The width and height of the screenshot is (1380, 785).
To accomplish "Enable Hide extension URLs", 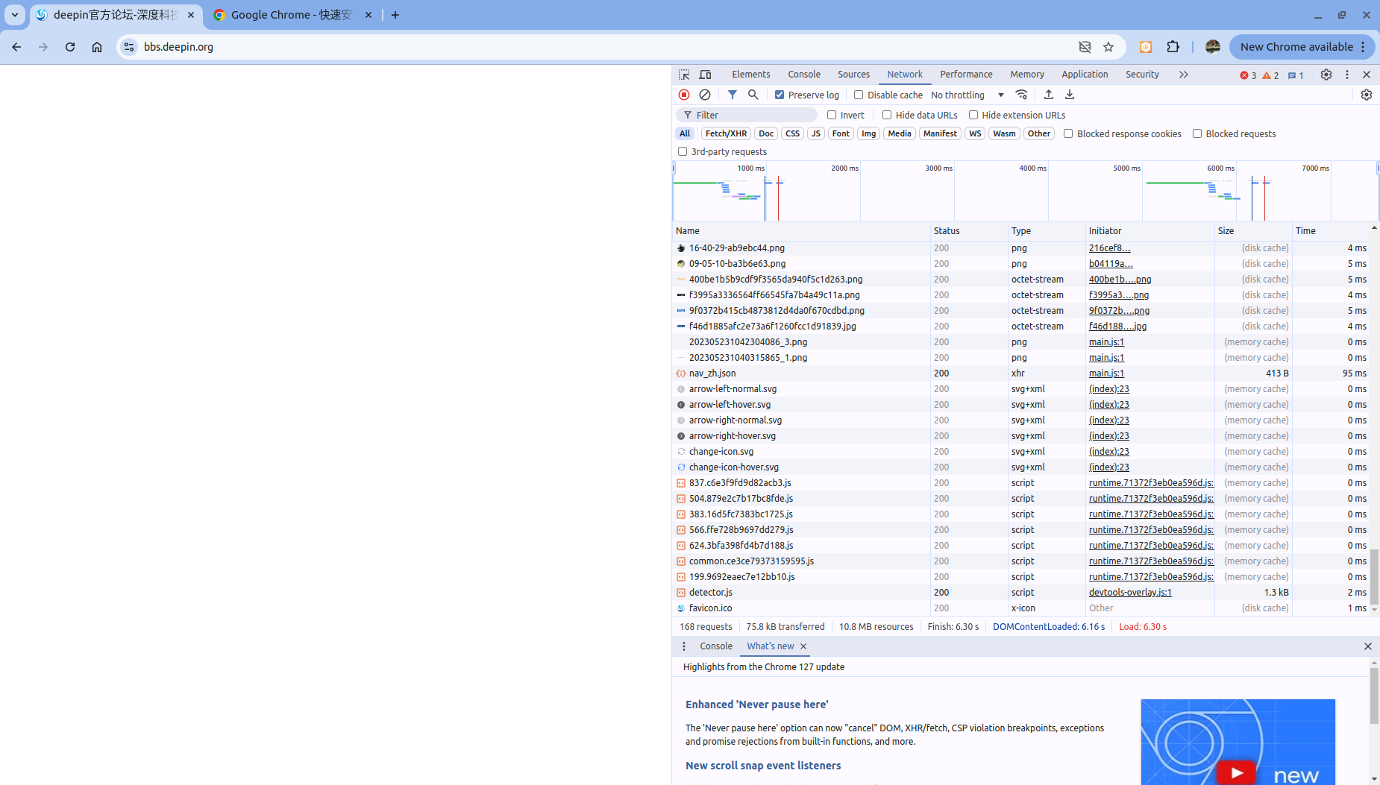I will [x=973, y=115].
